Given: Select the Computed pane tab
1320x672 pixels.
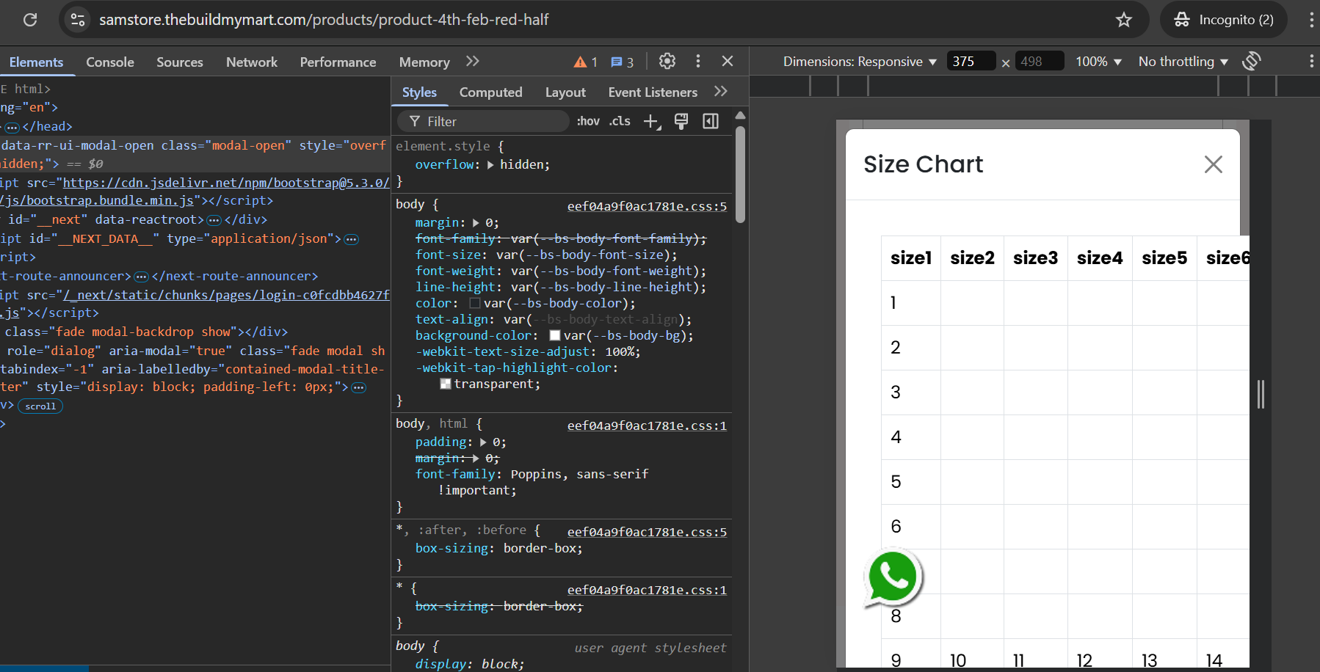Looking at the screenshot, I should pos(490,92).
